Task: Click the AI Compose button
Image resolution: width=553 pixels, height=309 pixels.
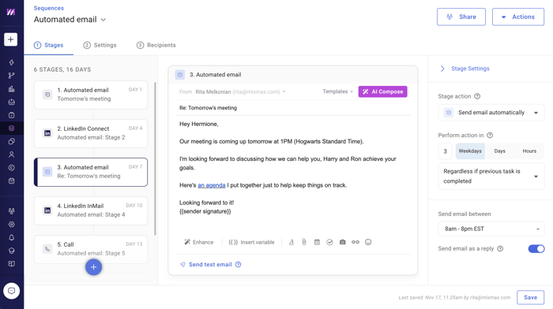Action: (382, 91)
